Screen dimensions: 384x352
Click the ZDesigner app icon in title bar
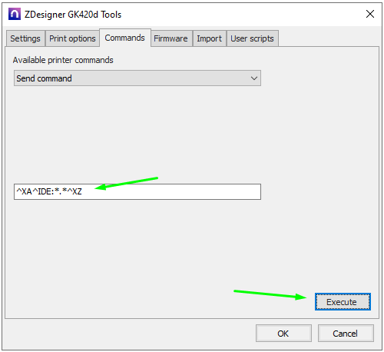[x=15, y=14]
